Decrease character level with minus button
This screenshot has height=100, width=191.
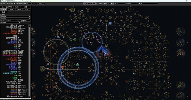coord(113,4)
